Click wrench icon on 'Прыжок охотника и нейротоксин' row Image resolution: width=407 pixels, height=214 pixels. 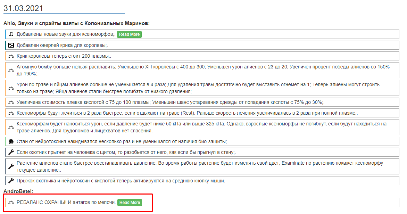[x=11, y=181]
